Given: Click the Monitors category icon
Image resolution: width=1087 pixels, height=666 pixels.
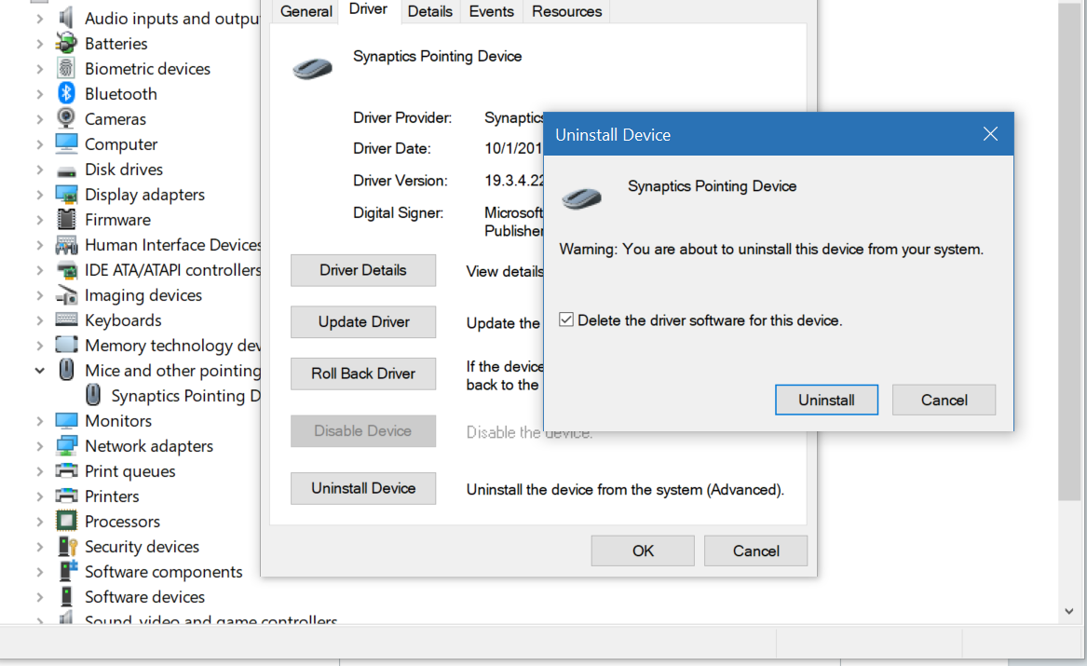Looking at the screenshot, I should coord(66,420).
